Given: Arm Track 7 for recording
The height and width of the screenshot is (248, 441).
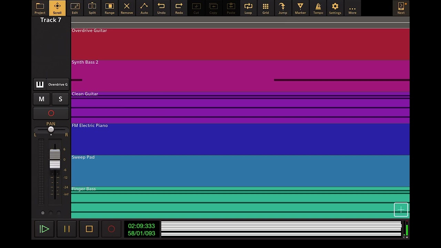Looking at the screenshot, I should point(51,113).
